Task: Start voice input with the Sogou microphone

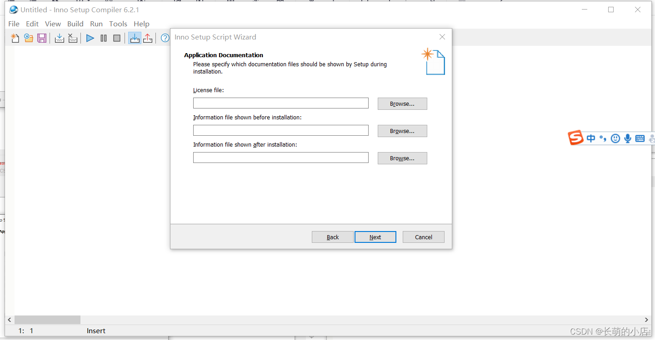Action: 628,138
